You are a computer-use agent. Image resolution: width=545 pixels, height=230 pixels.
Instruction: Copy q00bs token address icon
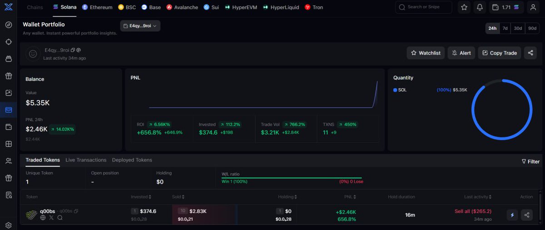tap(76, 211)
